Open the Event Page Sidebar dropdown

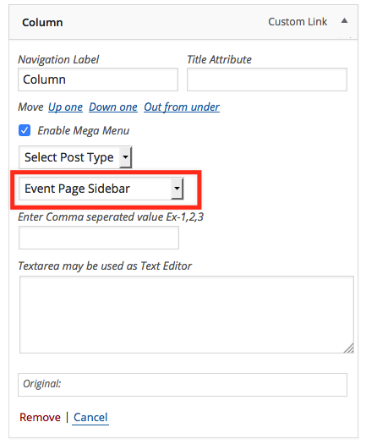pyautogui.click(x=101, y=189)
